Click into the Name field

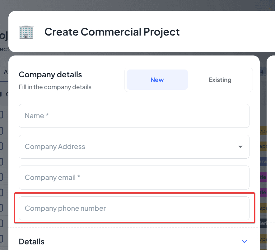click(x=134, y=116)
